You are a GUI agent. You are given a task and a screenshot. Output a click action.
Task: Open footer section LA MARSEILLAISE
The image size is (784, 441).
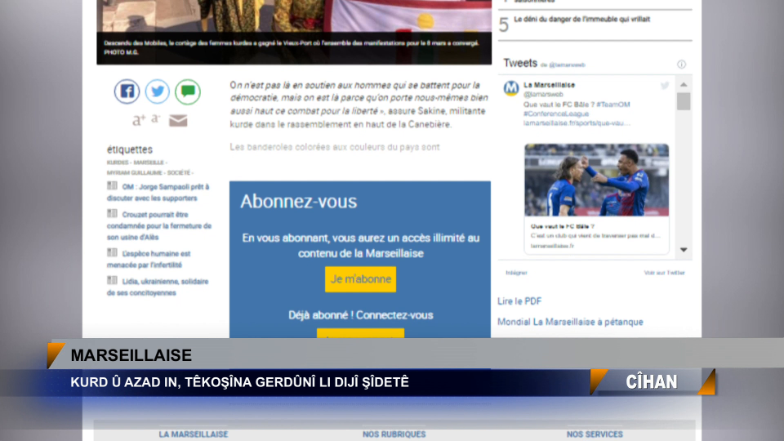point(194,434)
